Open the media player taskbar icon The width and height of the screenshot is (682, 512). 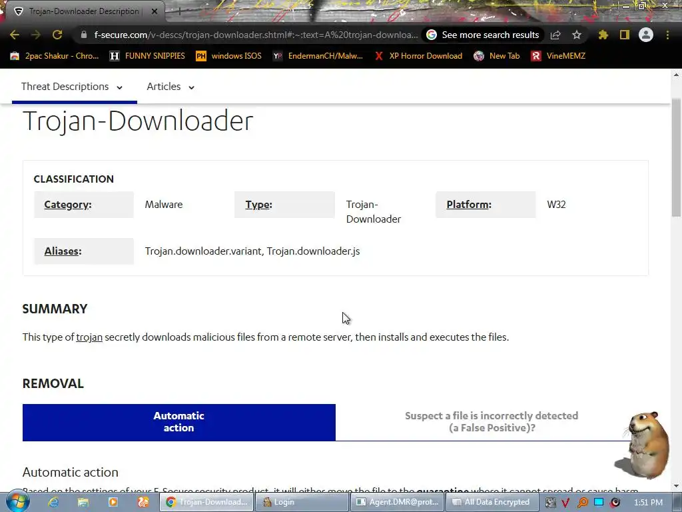pos(113,502)
